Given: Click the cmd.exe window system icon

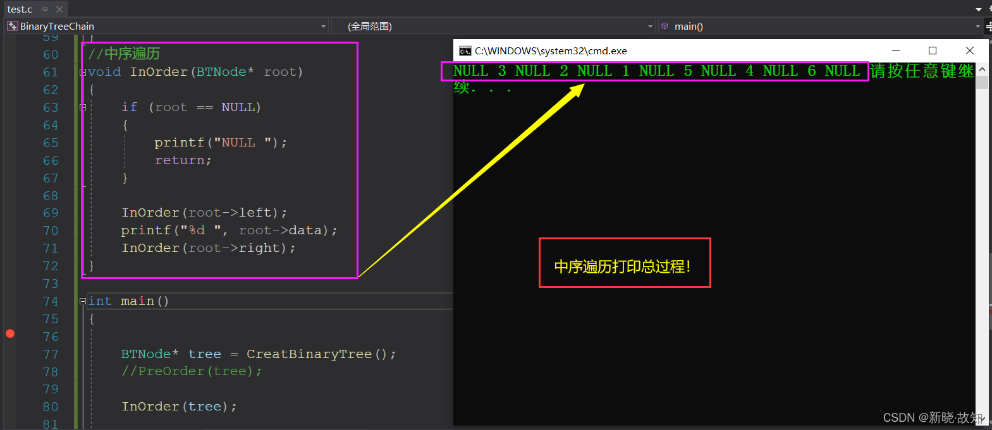Looking at the screenshot, I should [x=465, y=51].
